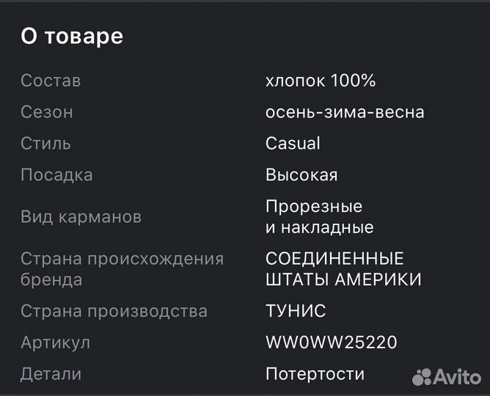Click the "хлопок 100%" composition value
The width and height of the screenshot is (490, 396).
(321, 81)
